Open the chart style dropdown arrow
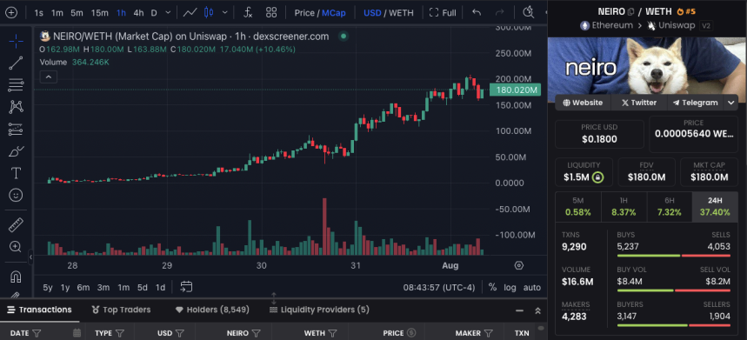The height and width of the screenshot is (340, 747). 225,12
